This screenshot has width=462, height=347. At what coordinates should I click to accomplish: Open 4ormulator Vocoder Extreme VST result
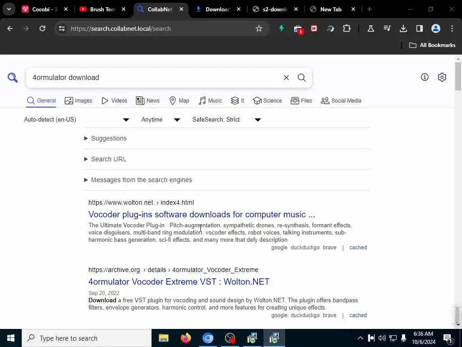tap(179, 281)
